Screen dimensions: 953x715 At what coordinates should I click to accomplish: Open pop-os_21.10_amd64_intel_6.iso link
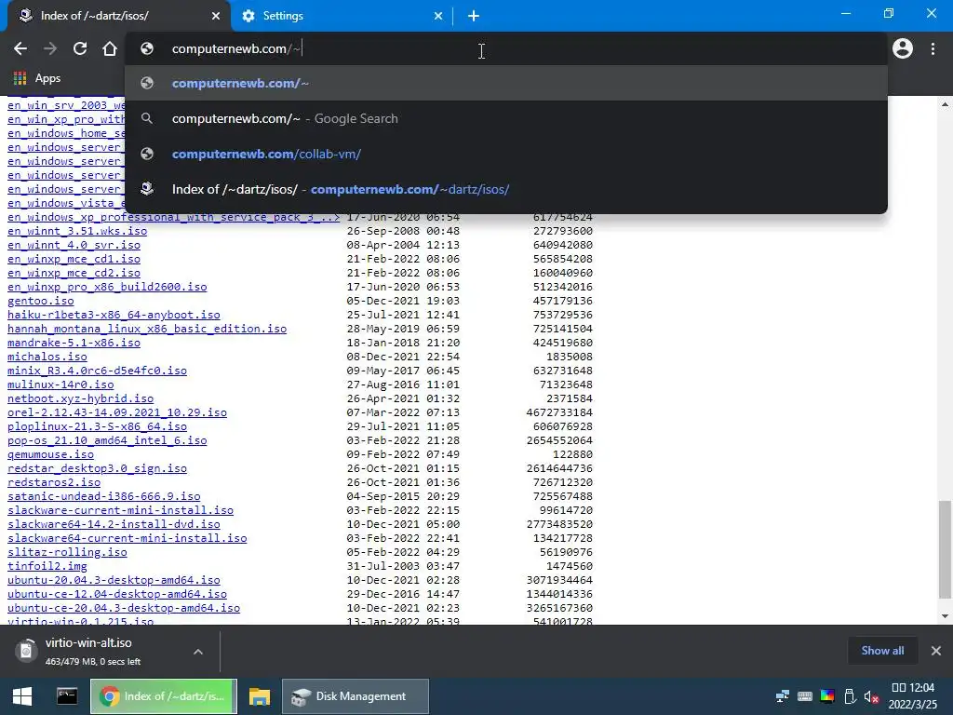point(107,440)
